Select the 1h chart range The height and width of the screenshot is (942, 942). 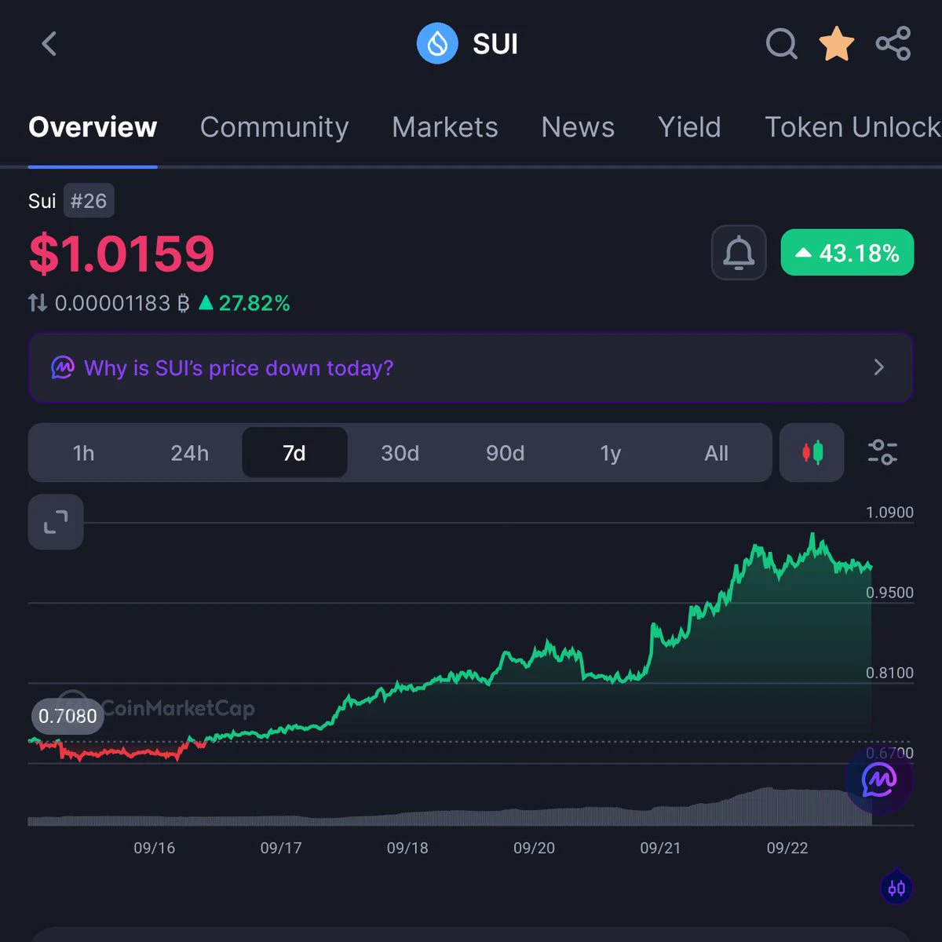83,453
